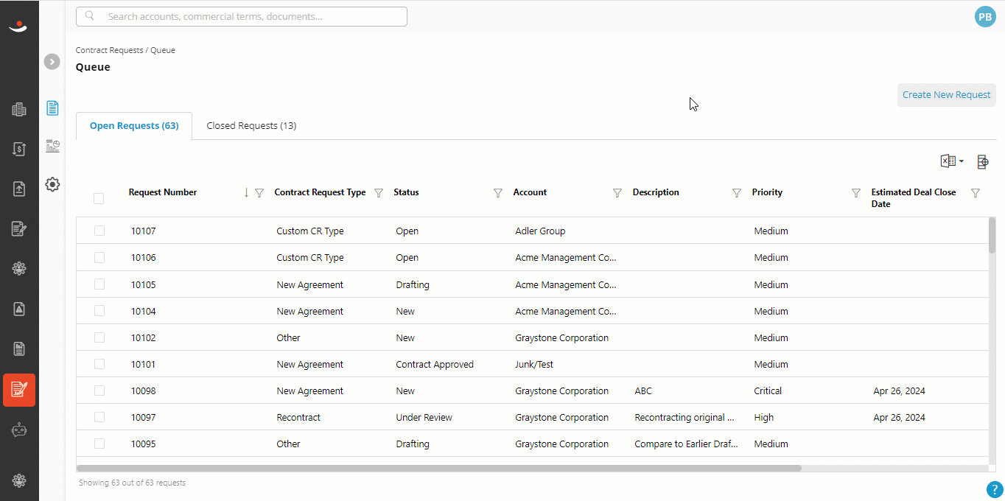Check the box for request 10095
The height and width of the screenshot is (501, 1005).
[x=99, y=443]
